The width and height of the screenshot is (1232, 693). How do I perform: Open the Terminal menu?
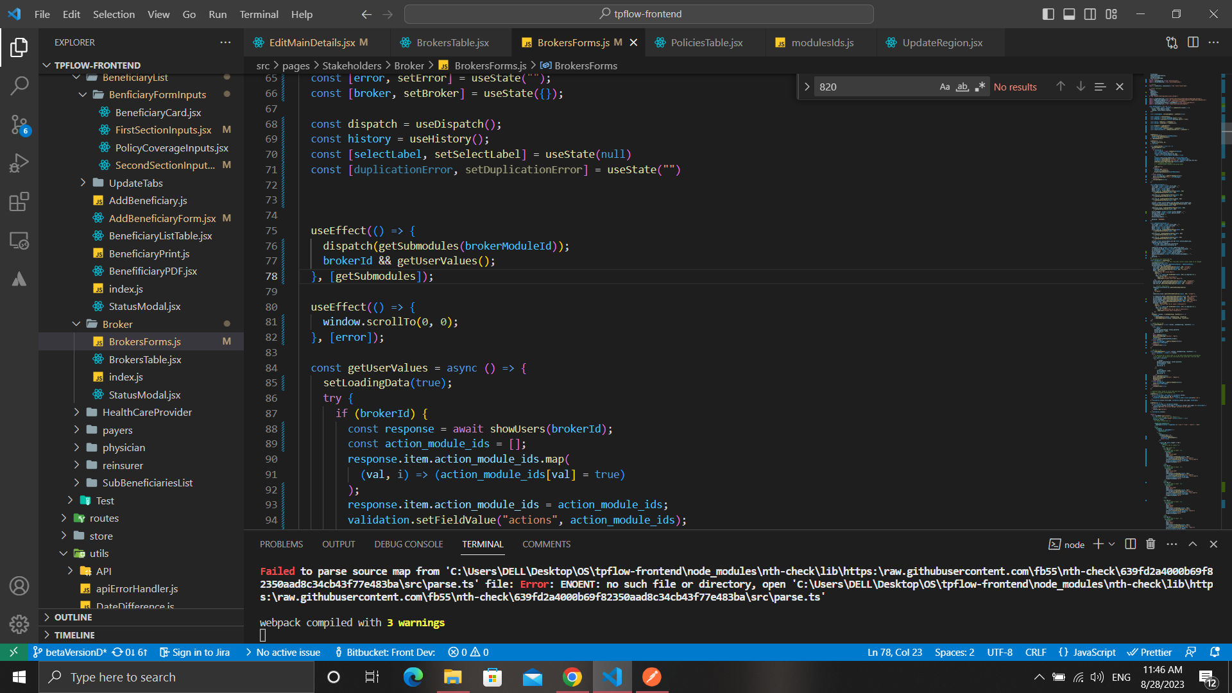click(x=259, y=14)
